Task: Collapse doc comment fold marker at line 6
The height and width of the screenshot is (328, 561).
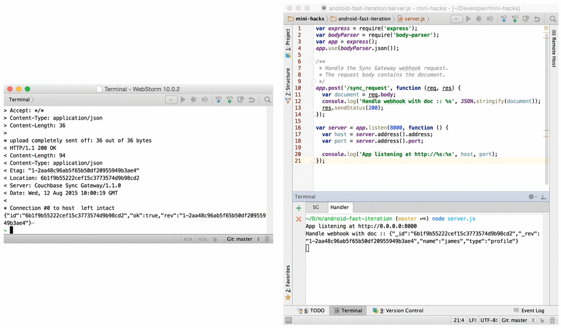Action: coord(313,61)
